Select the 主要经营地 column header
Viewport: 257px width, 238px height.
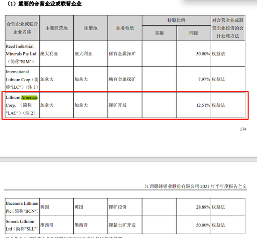pyautogui.click(x=57, y=28)
